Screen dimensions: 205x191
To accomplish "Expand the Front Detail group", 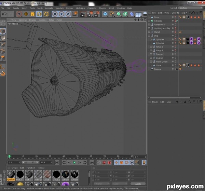I will click(151, 62).
